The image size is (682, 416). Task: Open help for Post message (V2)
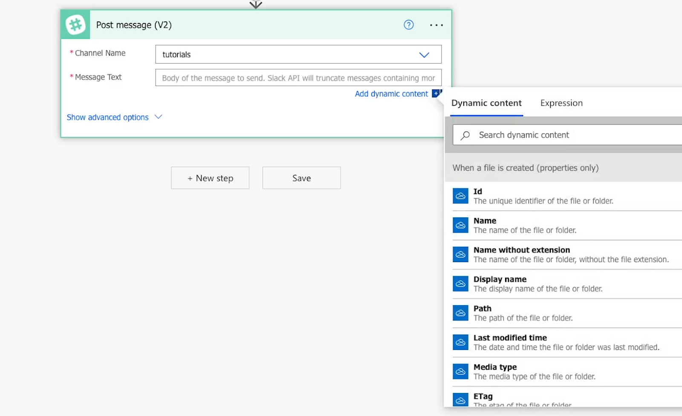click(408, 25)
